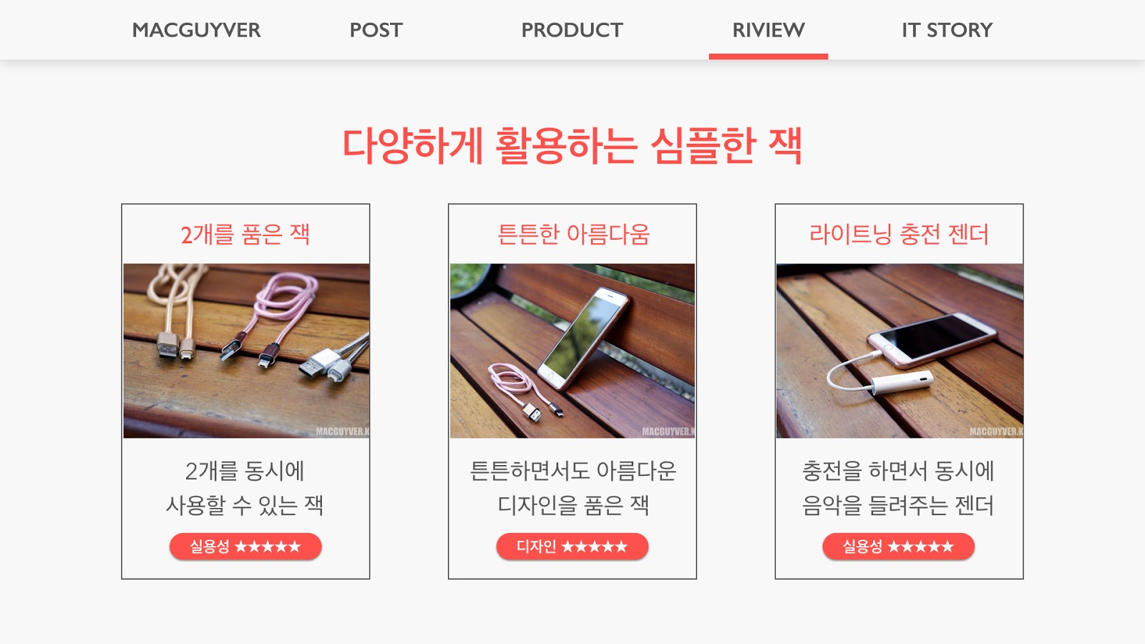Click the stars in the 디자인 rating badge
Viewport: 1145px width, 644px height.
[x=595, y=547]
